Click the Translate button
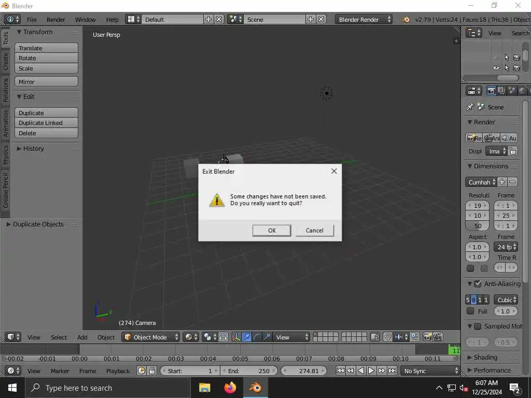The height and width of the screenshot is (398, 531). [46, 48]
